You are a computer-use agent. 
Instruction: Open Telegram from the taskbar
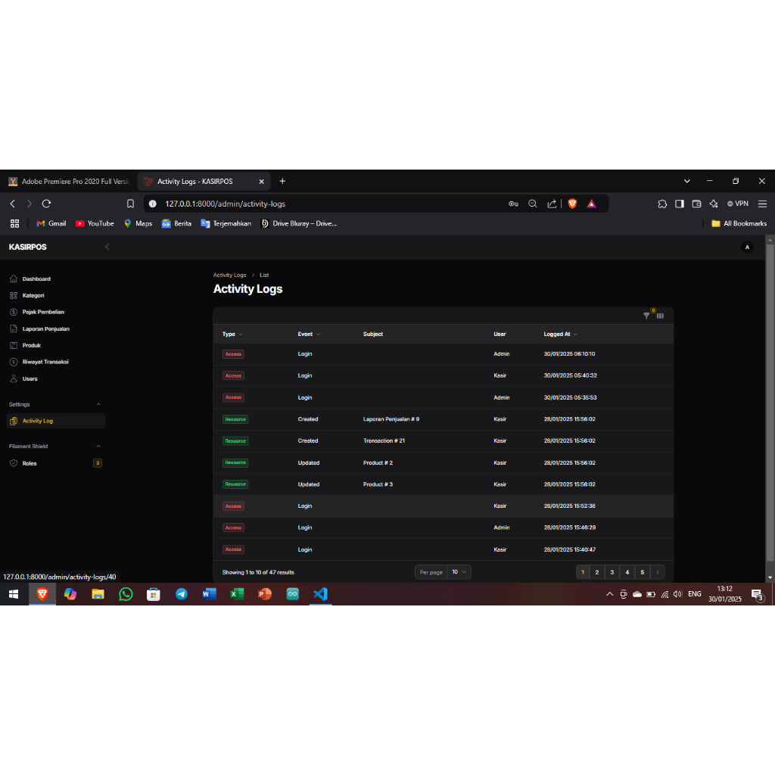[x=182, y=594]
